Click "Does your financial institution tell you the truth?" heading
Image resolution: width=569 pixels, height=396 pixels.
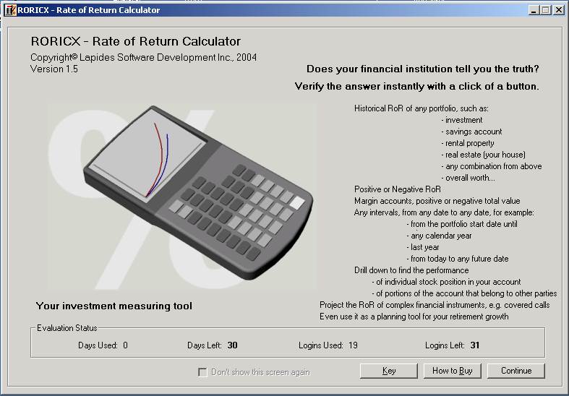(423, 69)
